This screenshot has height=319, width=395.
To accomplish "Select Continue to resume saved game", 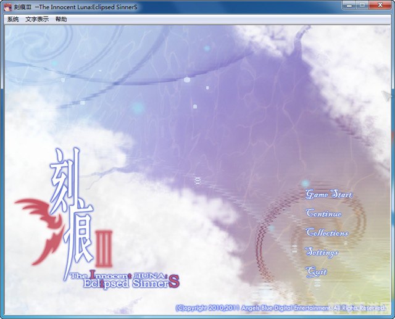I will pyautogui.click(x=323, y=213).
